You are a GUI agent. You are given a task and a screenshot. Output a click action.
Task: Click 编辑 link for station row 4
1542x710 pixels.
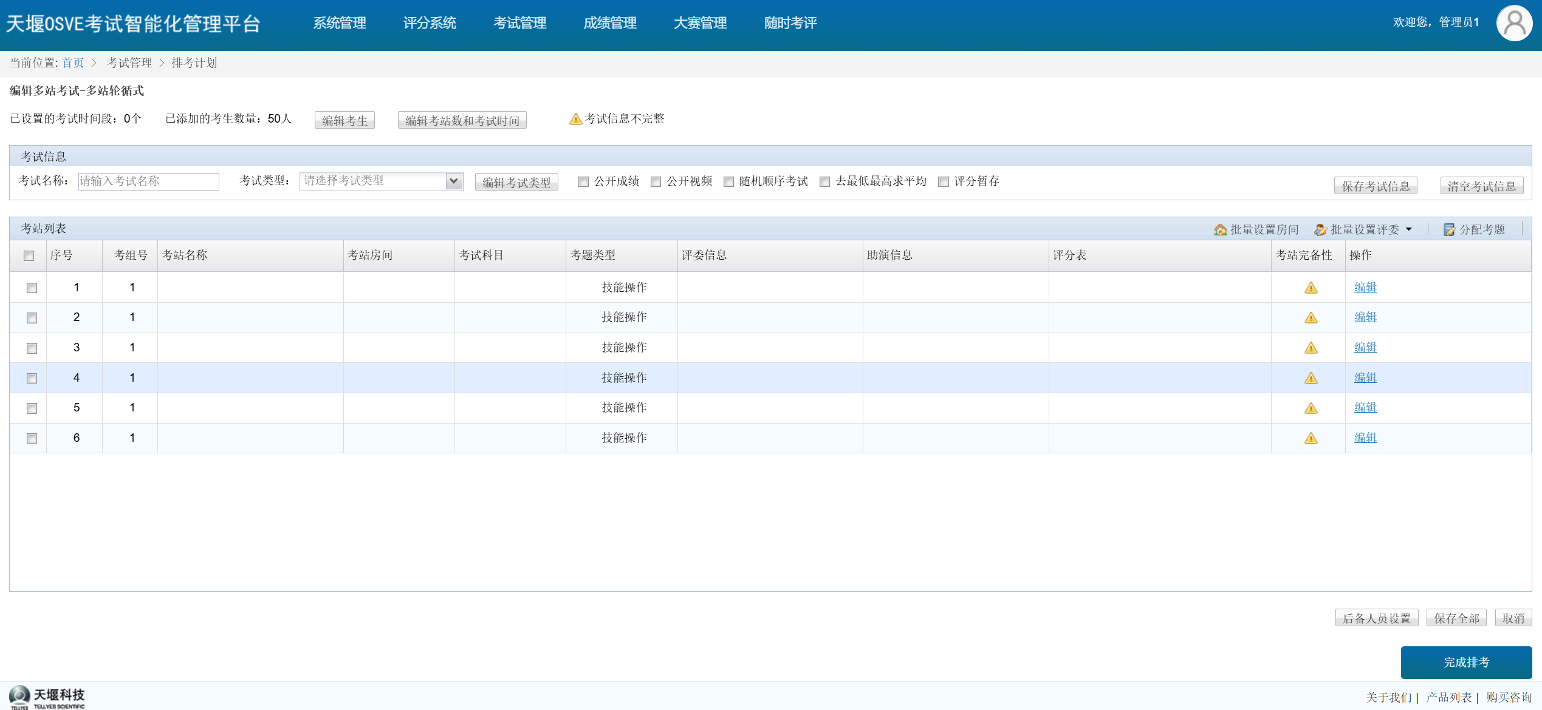point(1365,377)
